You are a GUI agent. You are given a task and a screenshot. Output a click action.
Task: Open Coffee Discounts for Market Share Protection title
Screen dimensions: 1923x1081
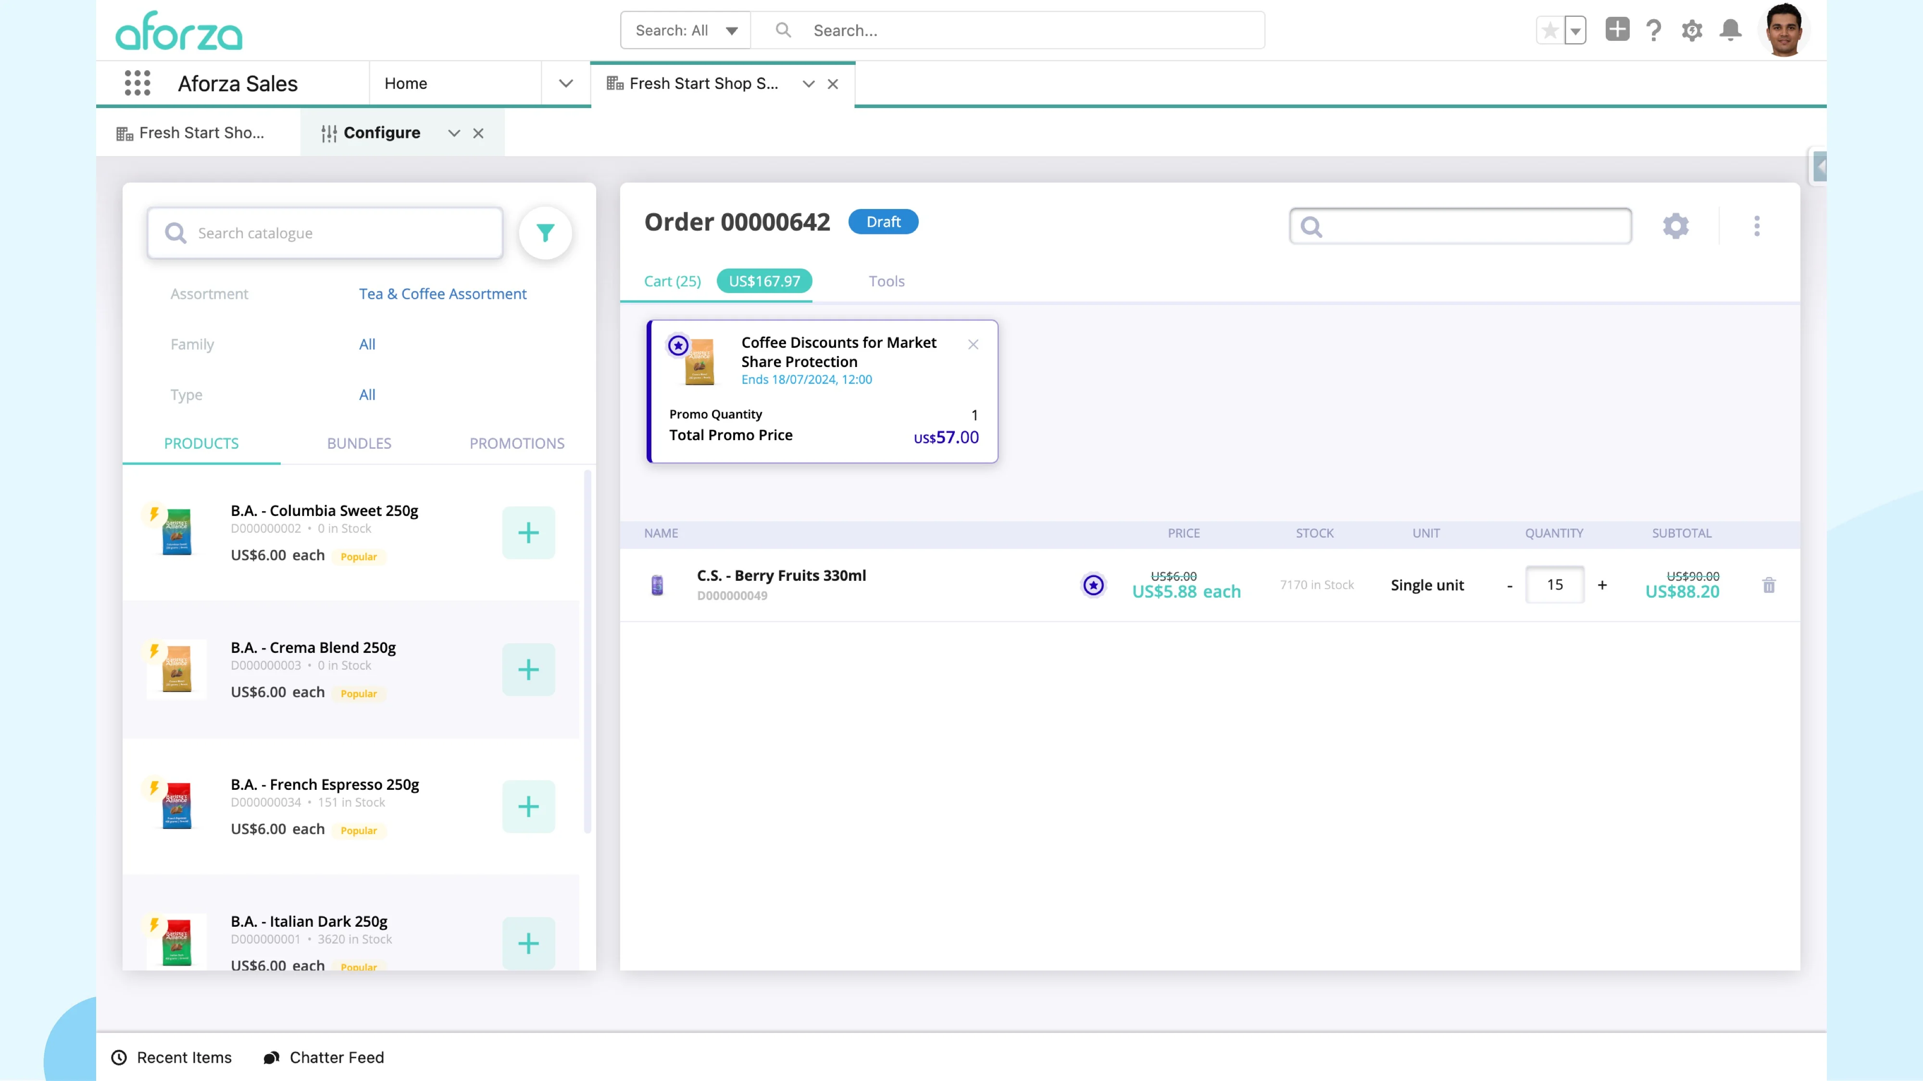[838, 352]
